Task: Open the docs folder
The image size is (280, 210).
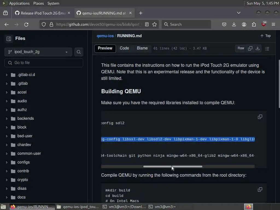Action: pyautogui.click(x=21, y=197)
